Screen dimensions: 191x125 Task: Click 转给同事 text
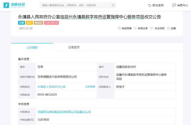coord(127,28)
